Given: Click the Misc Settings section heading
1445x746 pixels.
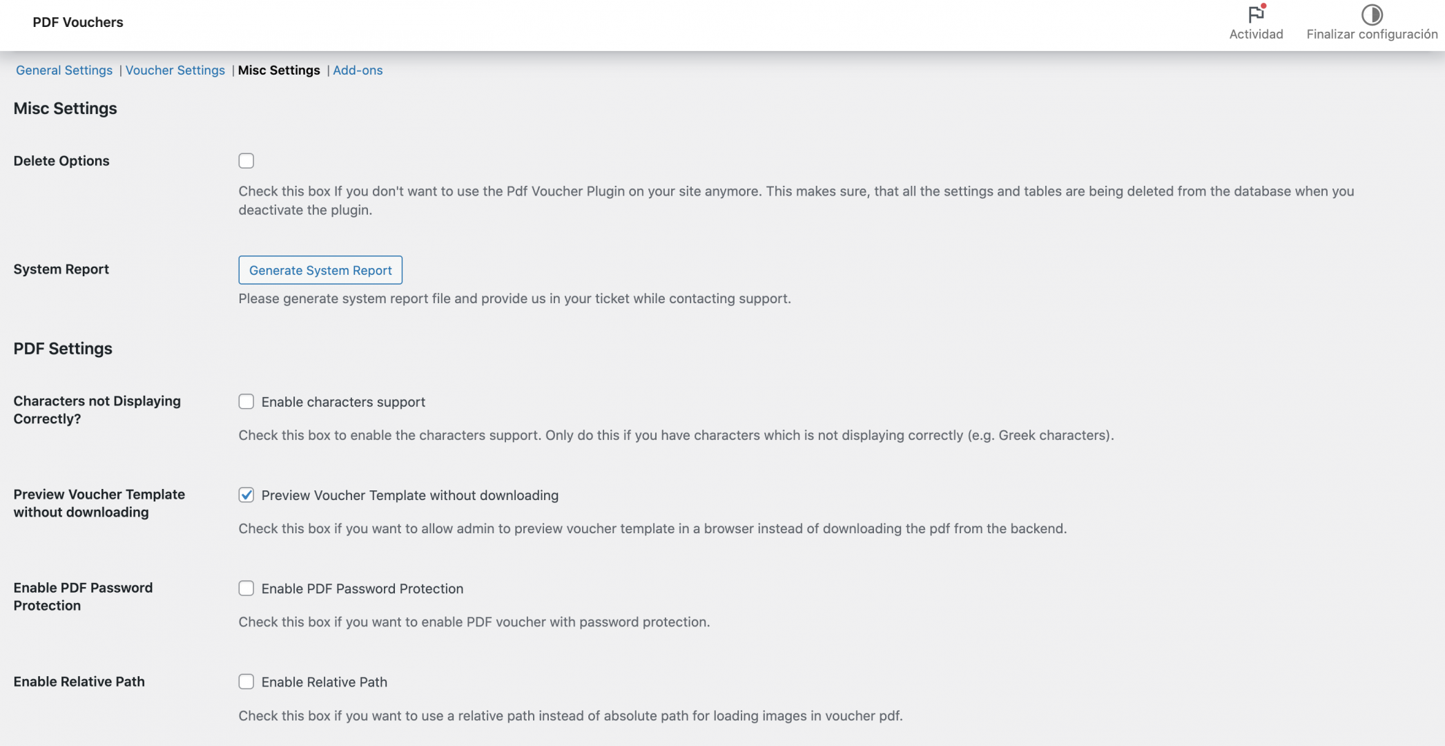Looking at the screenshot, I should click(x=66, y=108).
